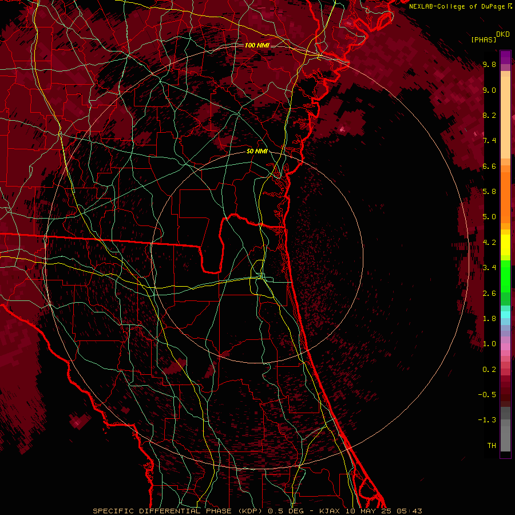Viewport: 515px width, 515px height.
Task: Pick the bright green swatch near 3.4
Action: pyautogui.click(x=505, y=276)
